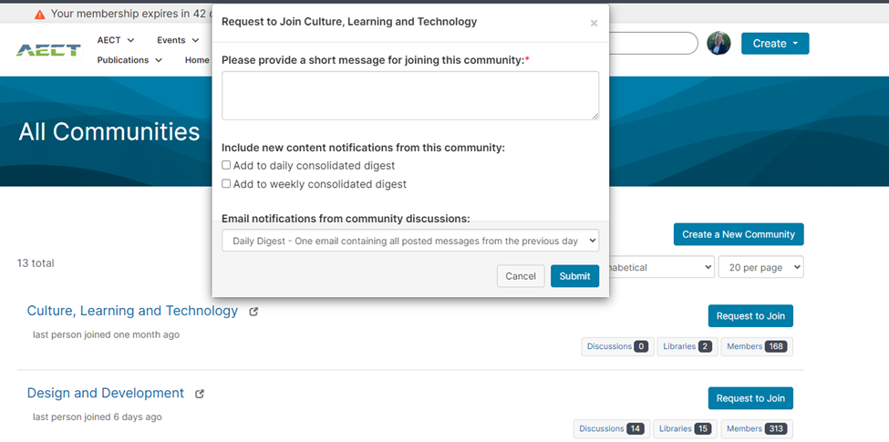Open the AECT navigation menu

click(x=116, y=40)
